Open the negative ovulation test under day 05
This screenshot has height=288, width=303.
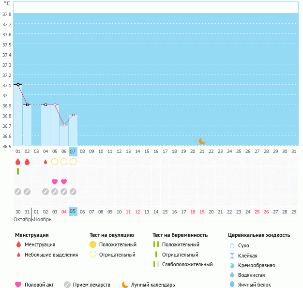pos(55,162)
